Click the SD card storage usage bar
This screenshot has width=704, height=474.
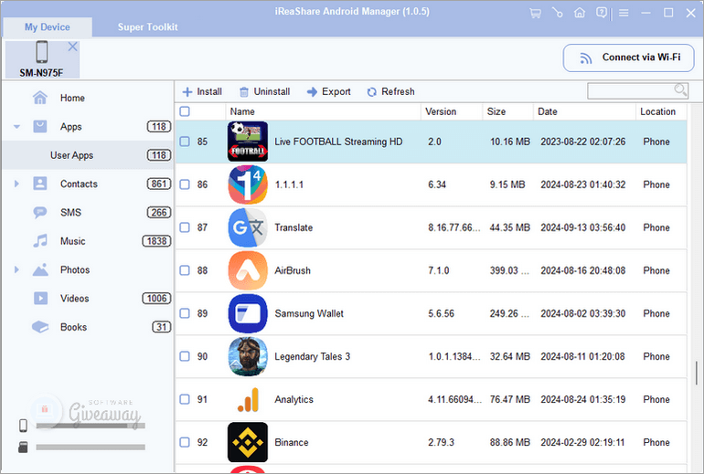[91, 448]
